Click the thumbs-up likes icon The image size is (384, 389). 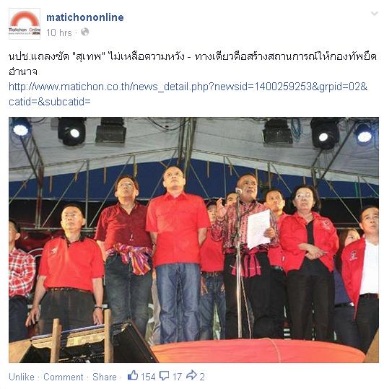(133, 375)
